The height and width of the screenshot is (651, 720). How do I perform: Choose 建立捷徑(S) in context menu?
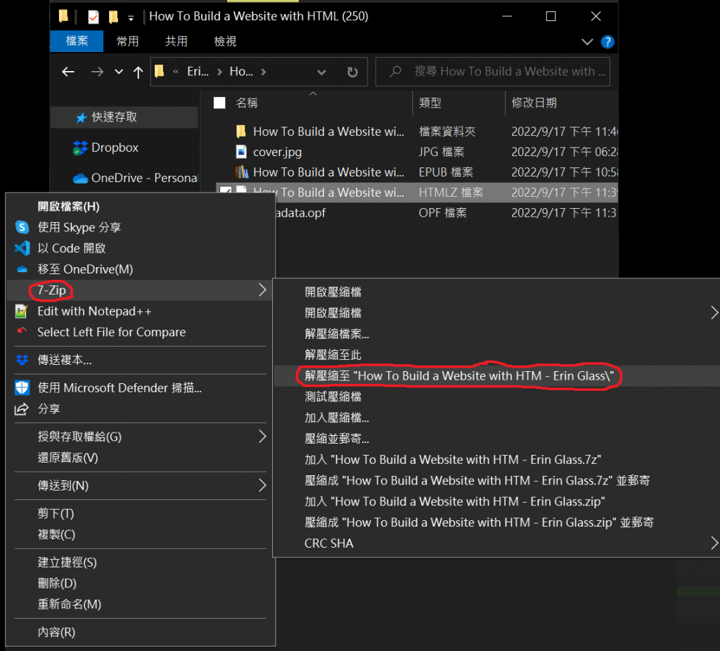coord(141,562)
